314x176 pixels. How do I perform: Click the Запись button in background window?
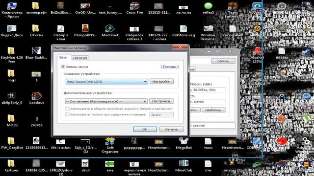click(x=223, y=61)
